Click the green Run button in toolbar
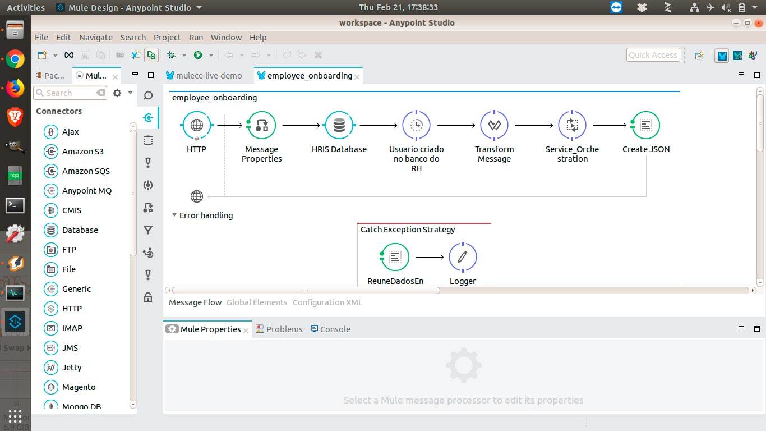Image resolution: width=766 pixels, height=431 pixels. [x=198, y=55]
